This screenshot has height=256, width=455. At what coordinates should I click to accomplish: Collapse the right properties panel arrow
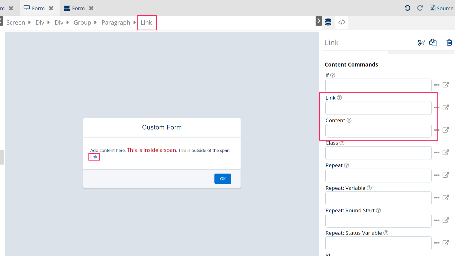coord(319,21)
